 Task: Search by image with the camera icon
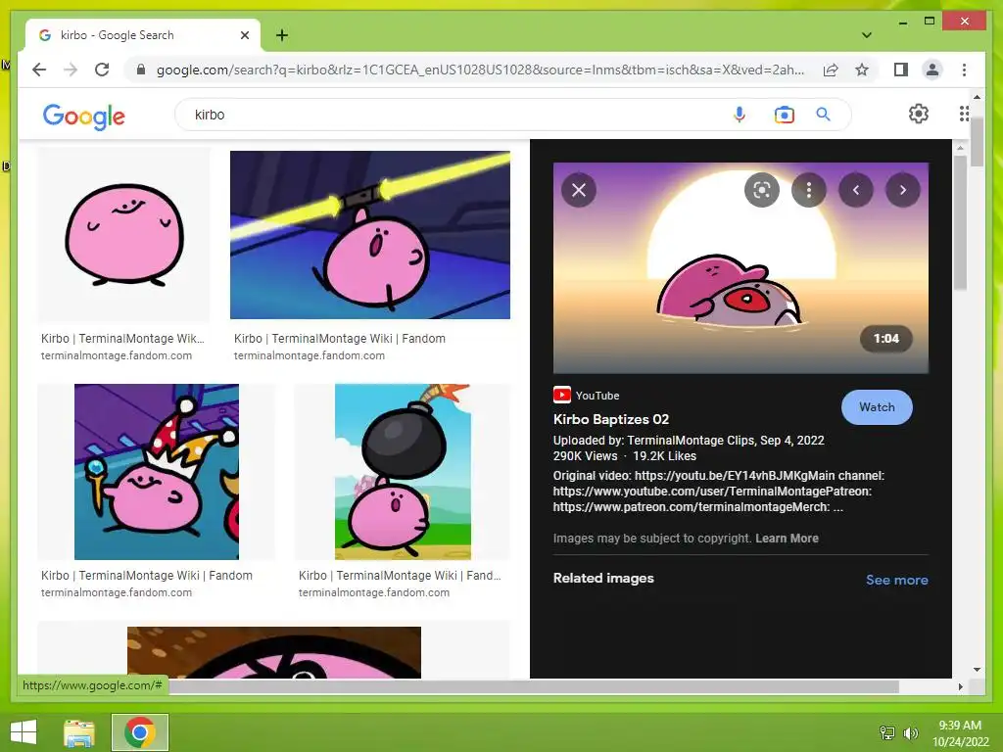pyautogui.click(x=784, y=115)
